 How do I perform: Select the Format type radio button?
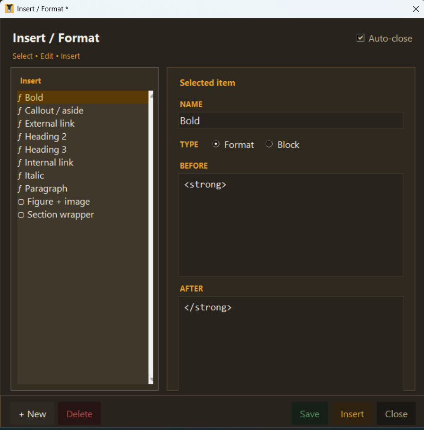point(216,144)
